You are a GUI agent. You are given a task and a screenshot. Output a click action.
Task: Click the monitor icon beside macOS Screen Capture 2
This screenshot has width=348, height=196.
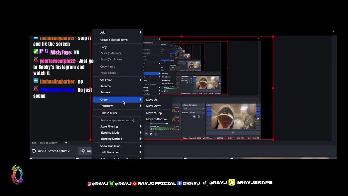coord(34,151)
